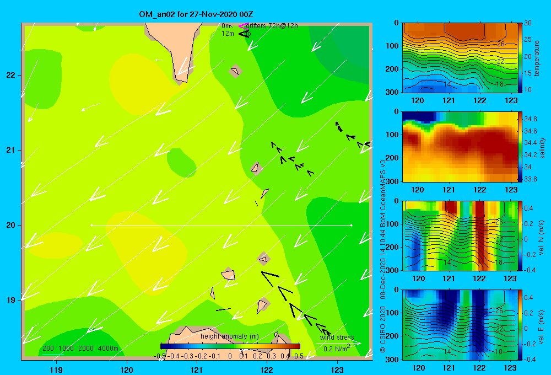The height and width of the screenshot is (375, 551).
Task: Click the vel. N color scale bar
Action: point(520,236)
